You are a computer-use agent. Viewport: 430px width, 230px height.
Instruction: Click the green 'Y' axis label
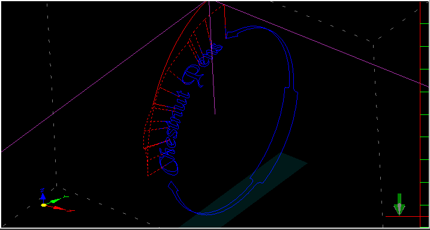pyautogui.click(x=66, y=196)
